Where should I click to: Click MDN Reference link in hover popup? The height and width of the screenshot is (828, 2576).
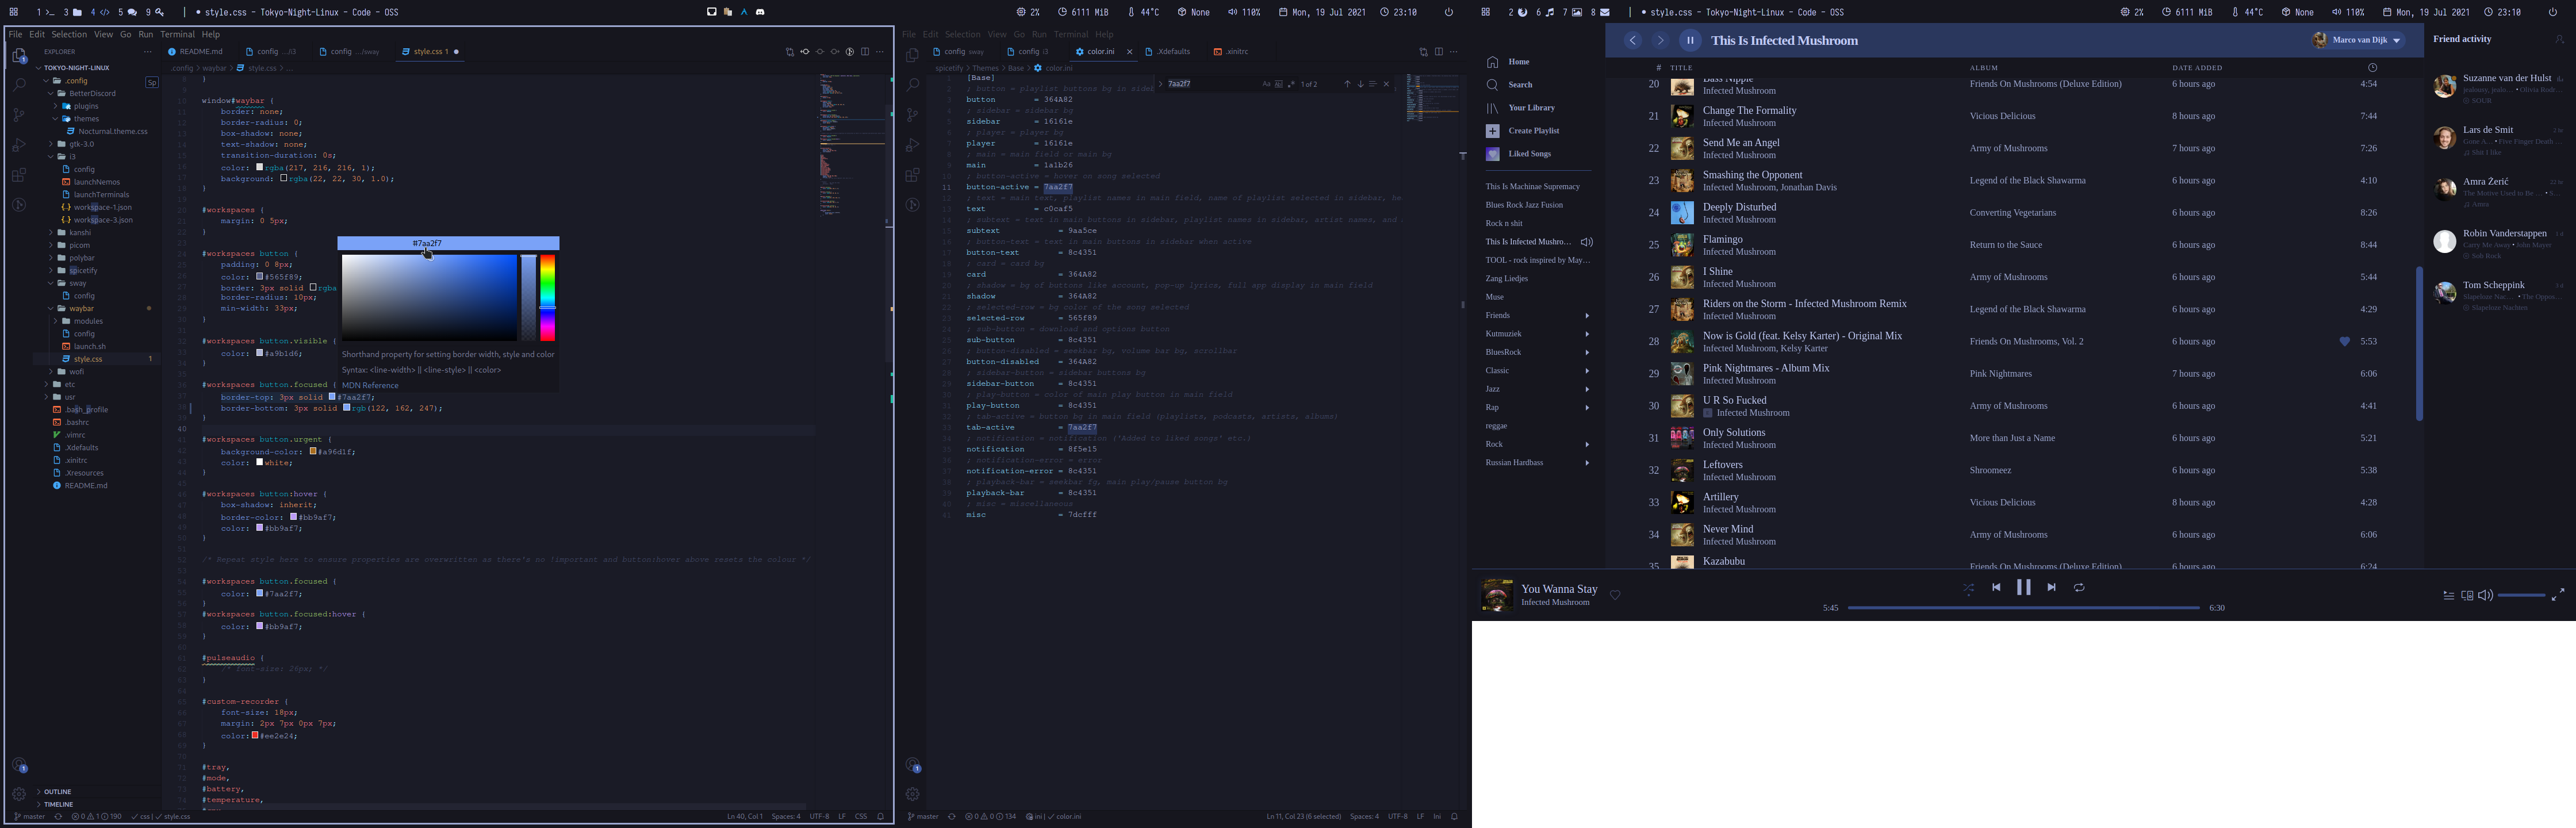point(370,385)
